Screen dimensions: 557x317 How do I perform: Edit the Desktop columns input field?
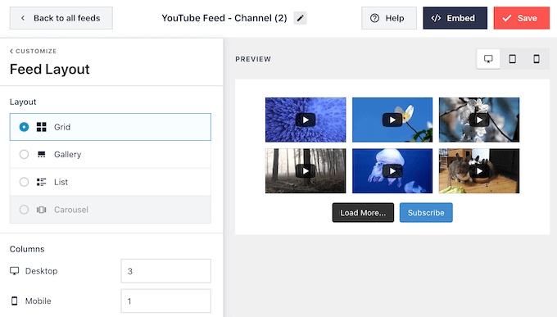pos(166,271)
